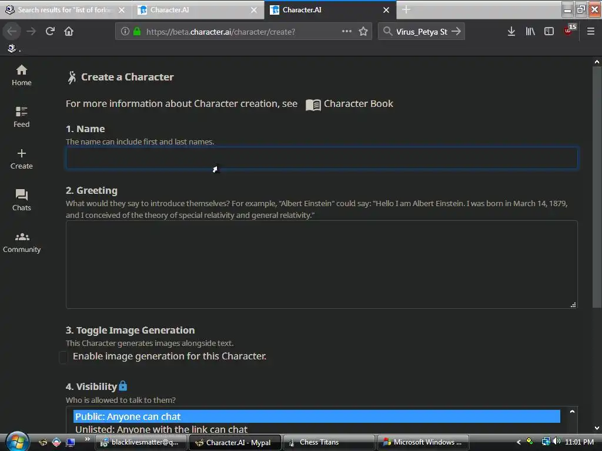Click the browser forward arrow
Viewport: 602px width, 451px height.
31,32
